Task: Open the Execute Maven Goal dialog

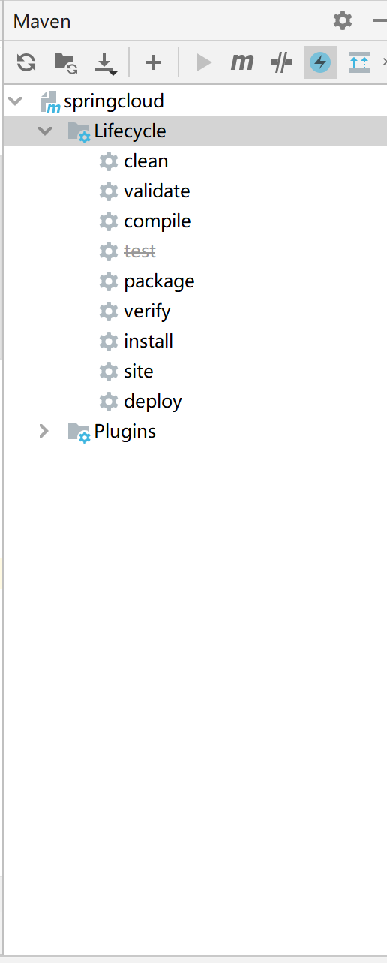Action: [x=242, y=62]
